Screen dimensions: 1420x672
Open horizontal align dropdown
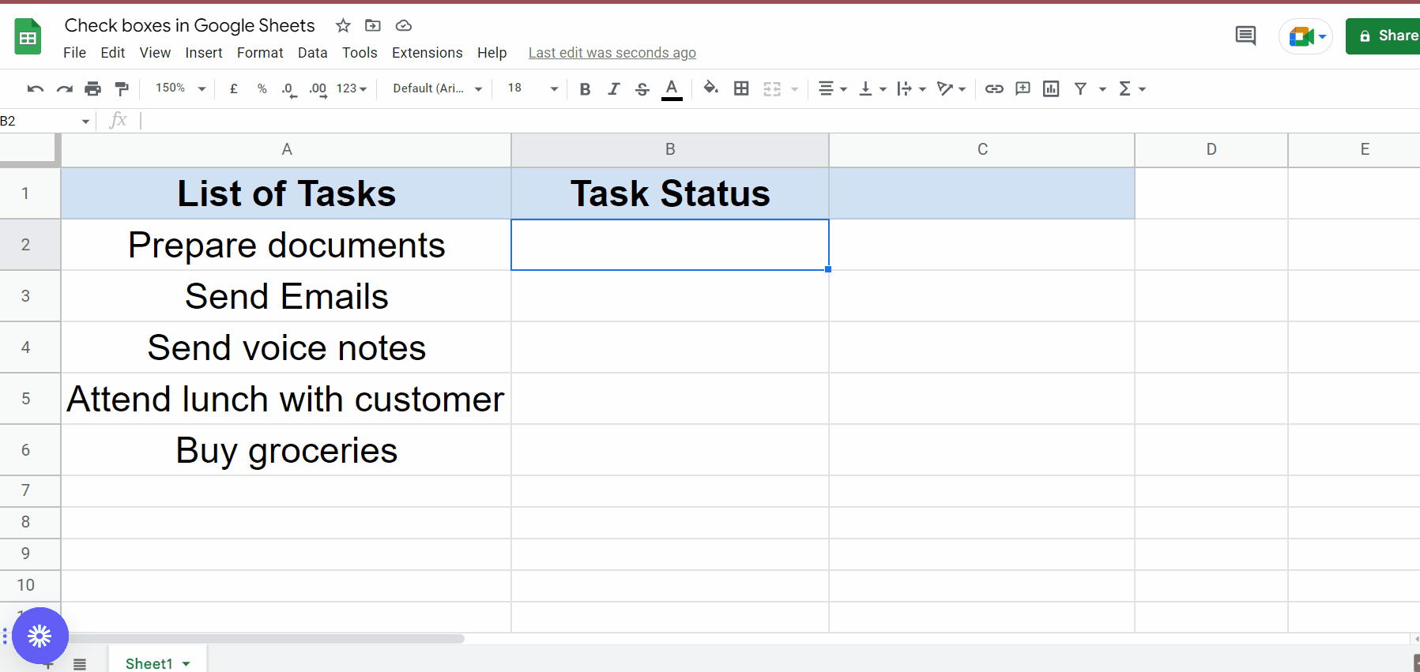click(x=832, y=88)
